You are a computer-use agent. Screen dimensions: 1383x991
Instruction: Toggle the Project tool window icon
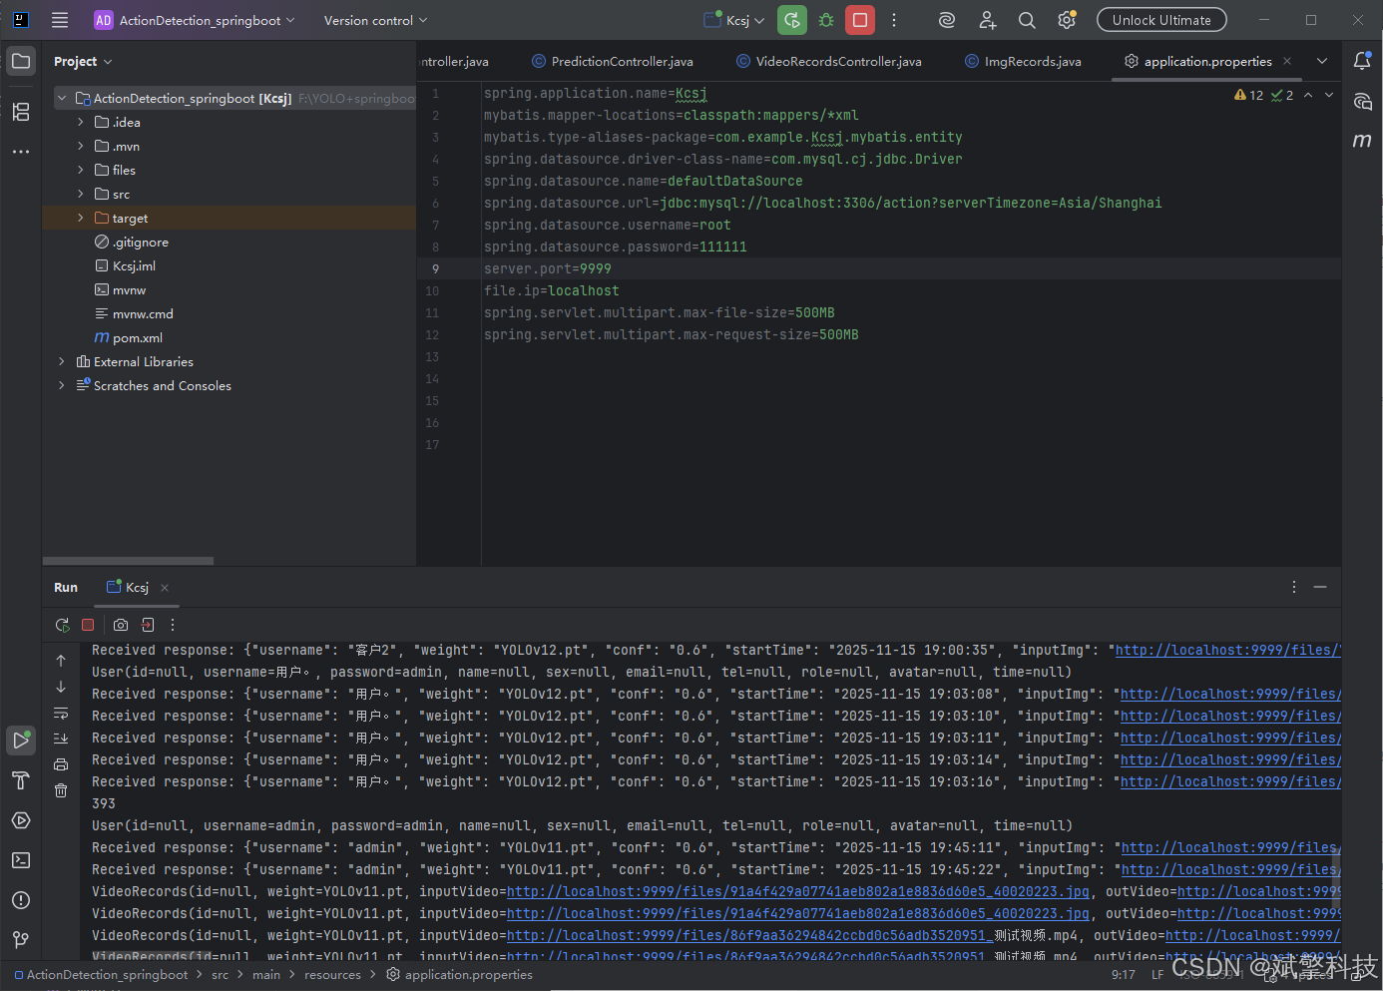click(x=21, y=61)
